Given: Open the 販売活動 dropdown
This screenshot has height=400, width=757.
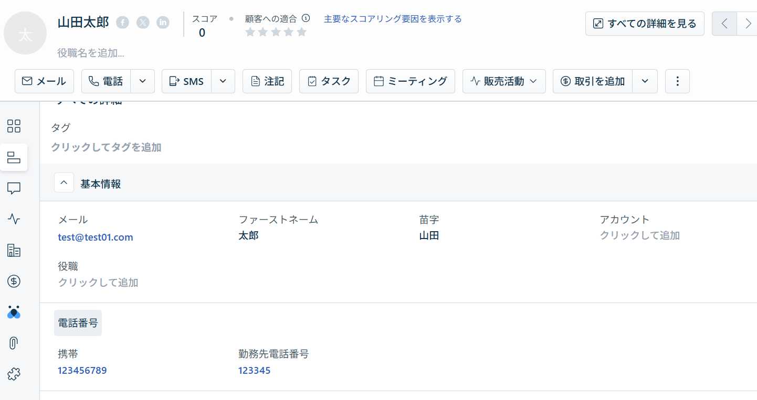Looking at the screenshot, I should (503, 81).
